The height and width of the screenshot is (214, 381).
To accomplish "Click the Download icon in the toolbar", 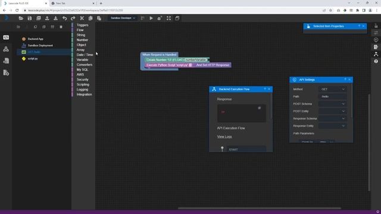I will tap(55, 18).
